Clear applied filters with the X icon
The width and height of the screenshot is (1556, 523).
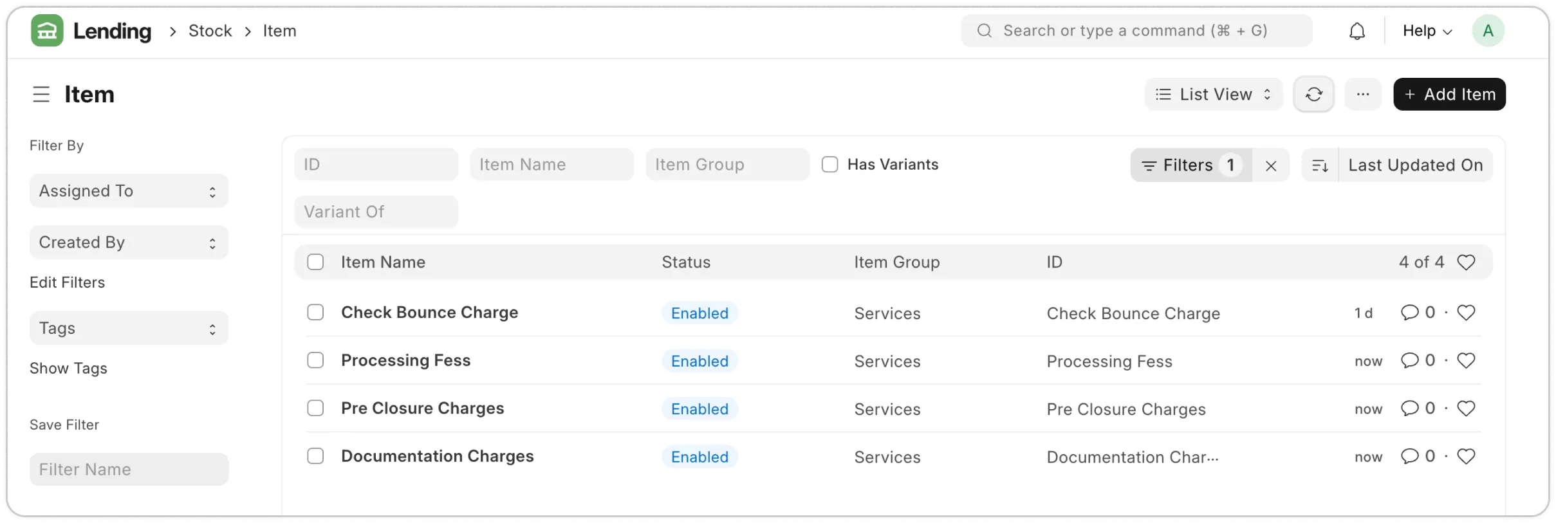pyautogui.click(x=1270, y=166)
